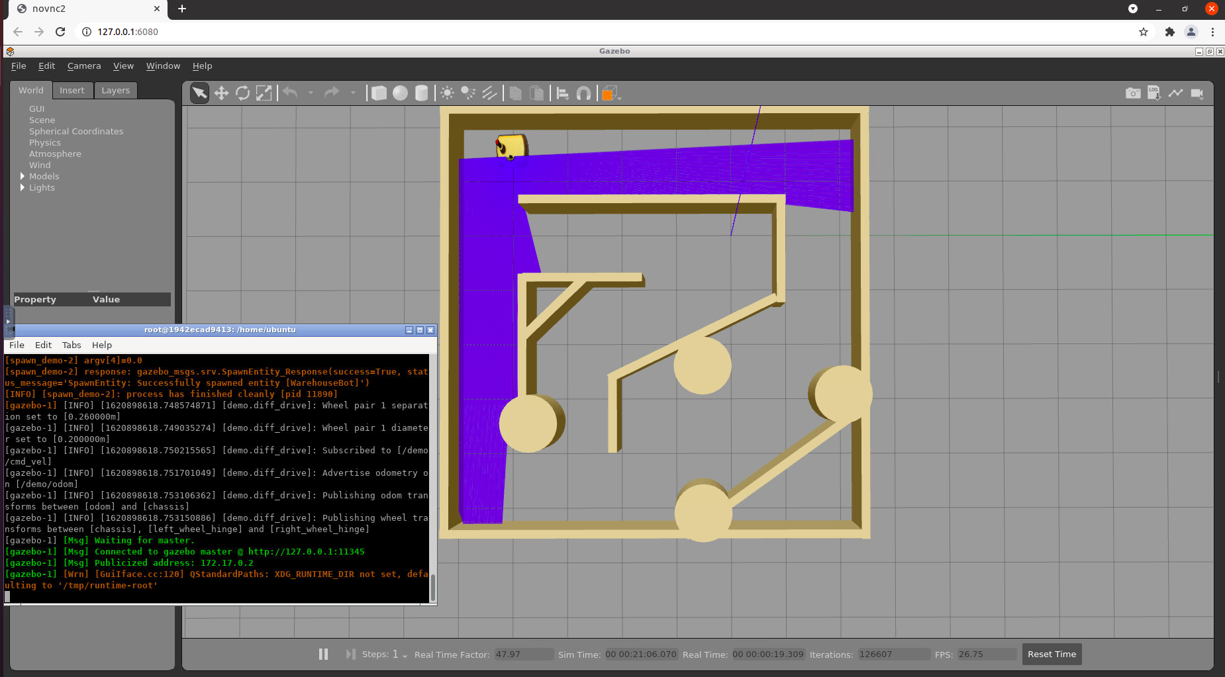Expand the Models tree node
Viewport: 1225px width, 677px height.
23,176
